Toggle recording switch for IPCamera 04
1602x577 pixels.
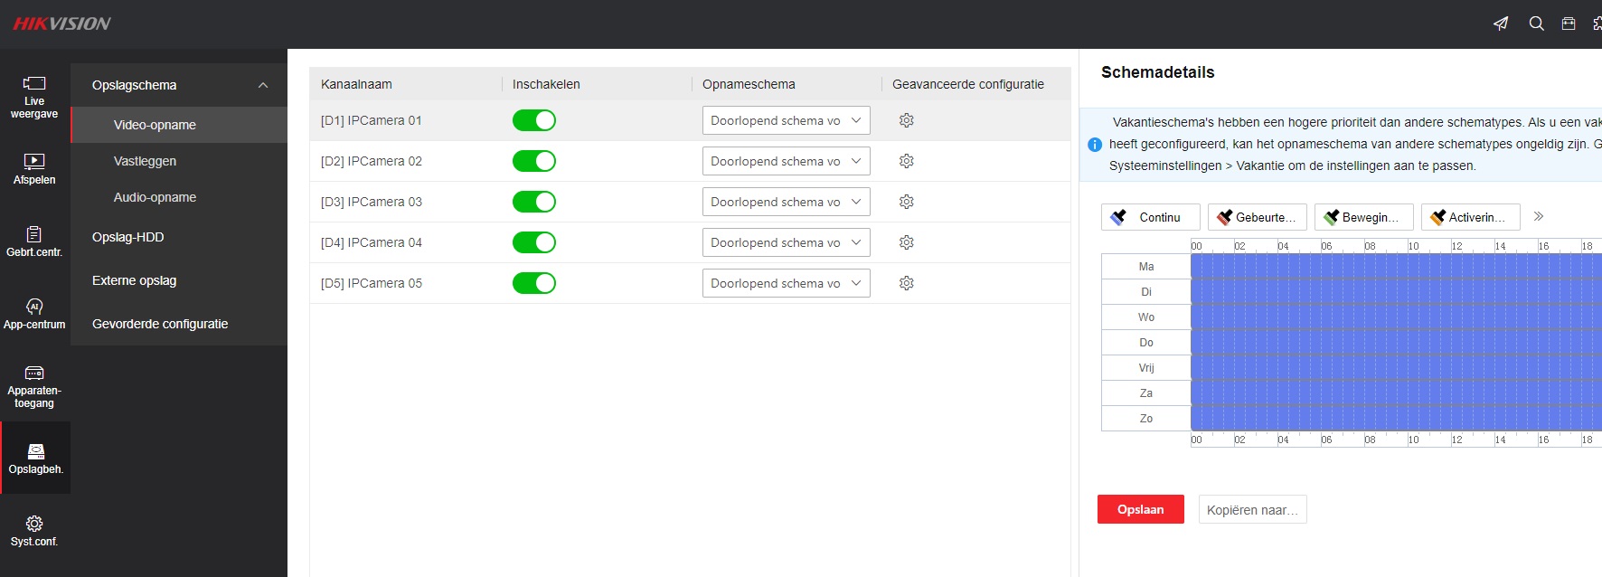tap(534, 242)
